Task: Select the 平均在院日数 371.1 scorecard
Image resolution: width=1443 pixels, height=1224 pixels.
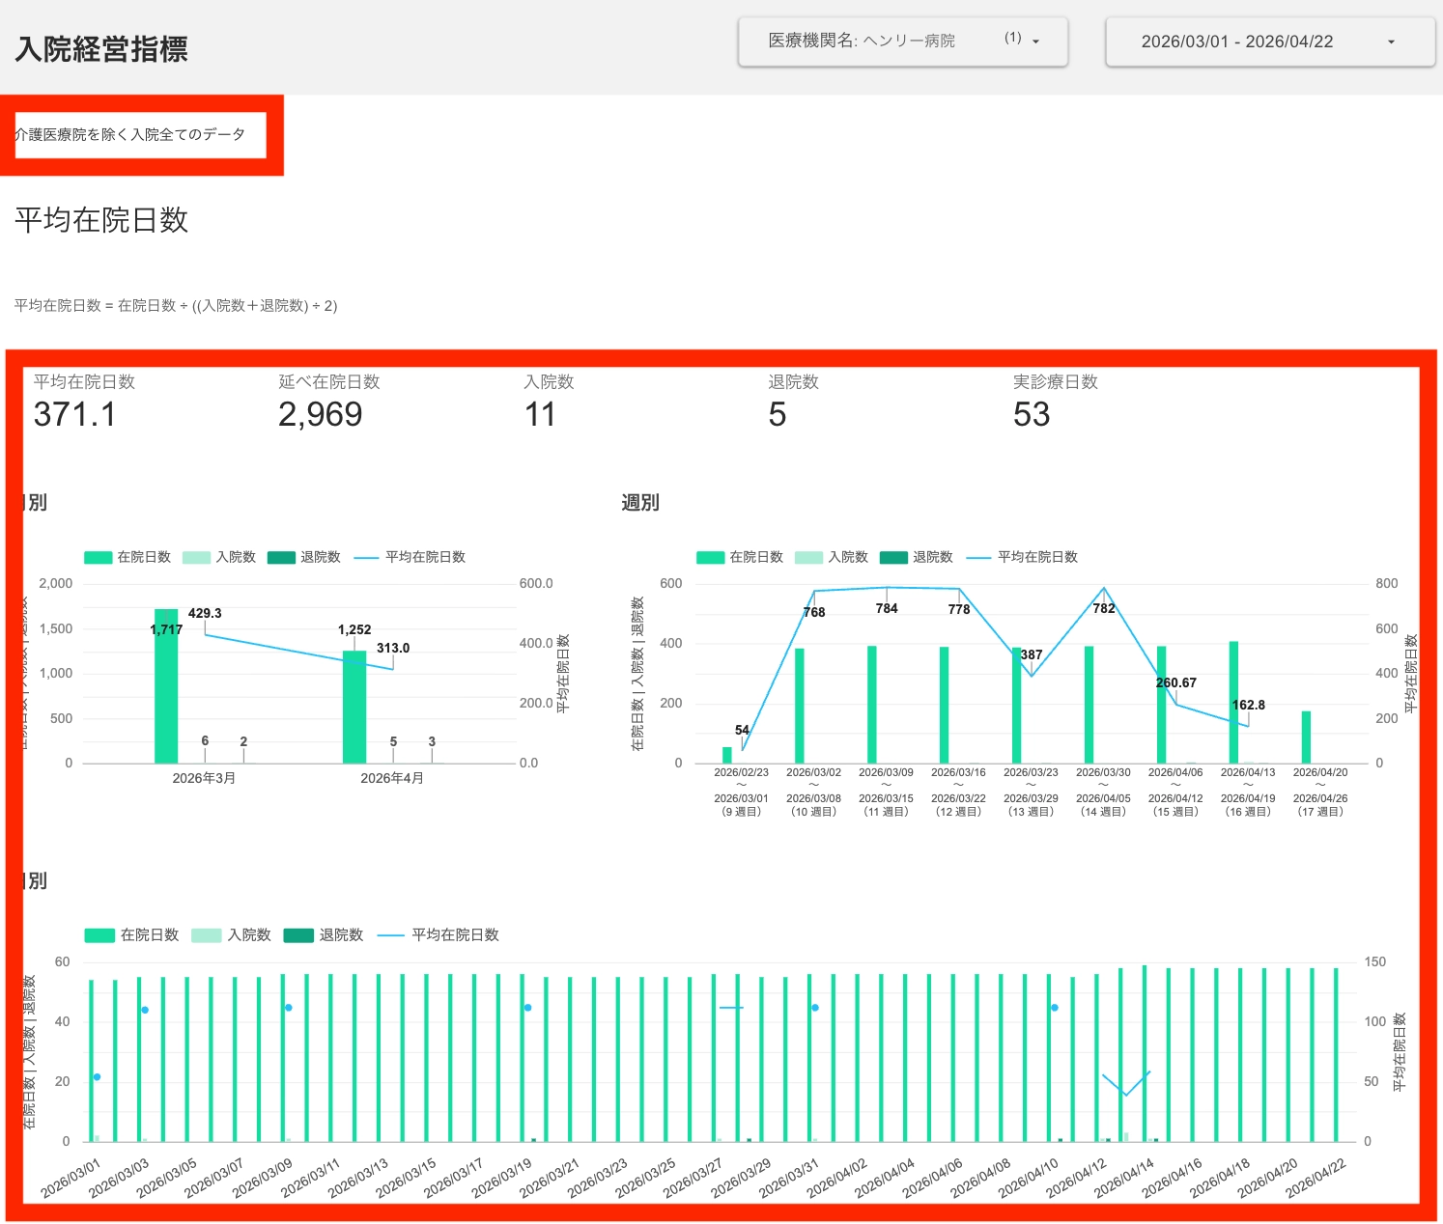Action: tap(85, 402)
